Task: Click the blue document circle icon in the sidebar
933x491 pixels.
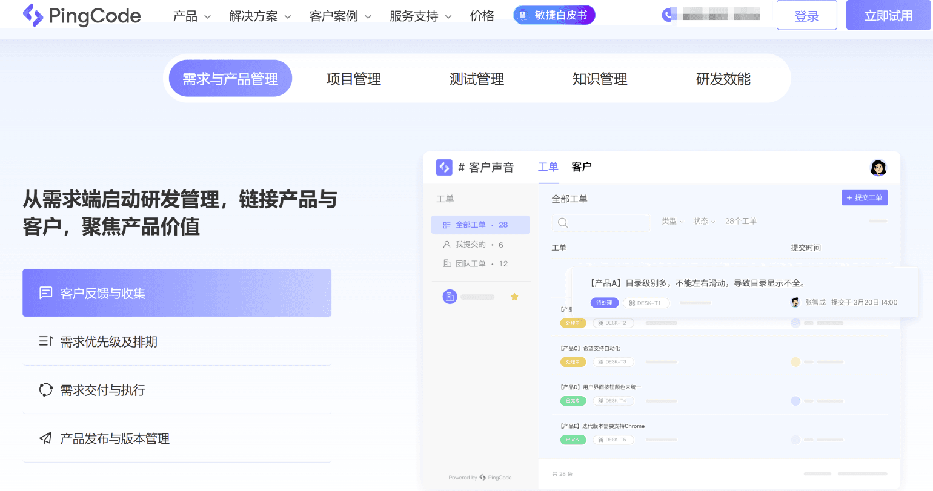Action: (x=450, y=297)
